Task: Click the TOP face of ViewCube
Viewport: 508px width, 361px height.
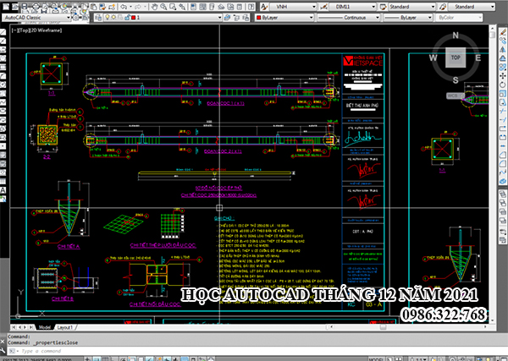Action: point(456,57)
